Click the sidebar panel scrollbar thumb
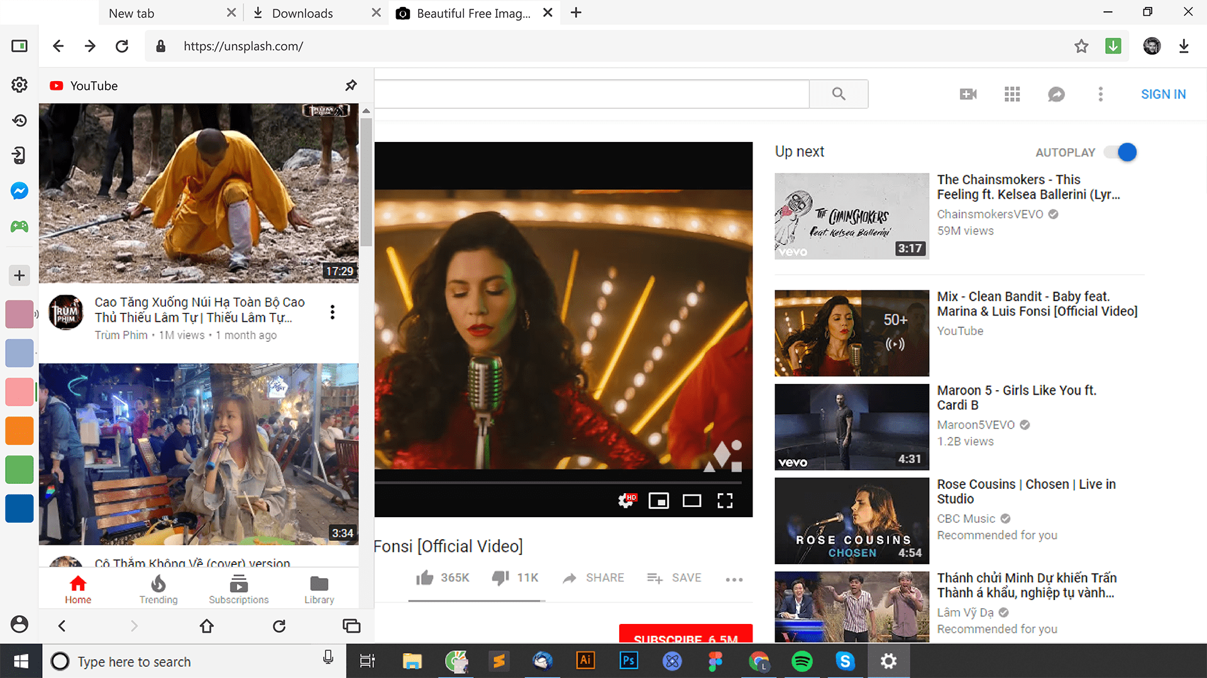The height and width of the screenshot is (678, 1207). (366, 182)
